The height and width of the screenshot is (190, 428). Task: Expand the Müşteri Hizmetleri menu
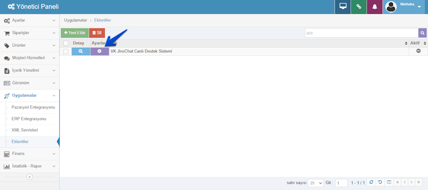coord(29,58)
